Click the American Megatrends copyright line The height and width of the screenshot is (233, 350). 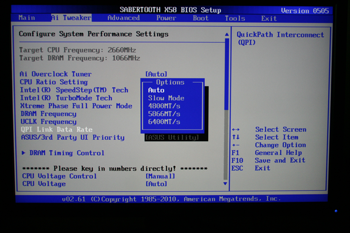171,199
